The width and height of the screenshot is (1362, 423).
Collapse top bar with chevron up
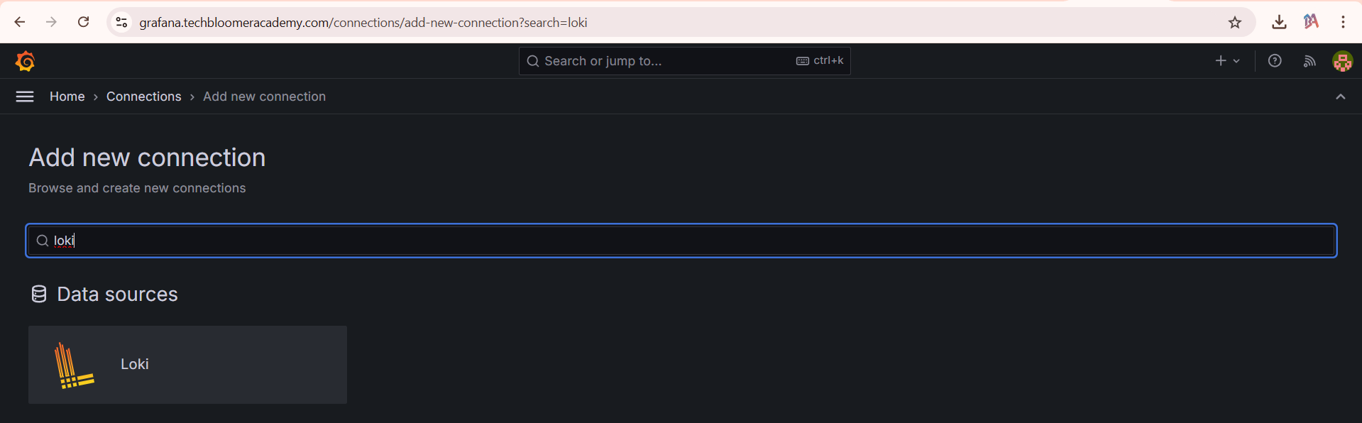click(1341, 97)
